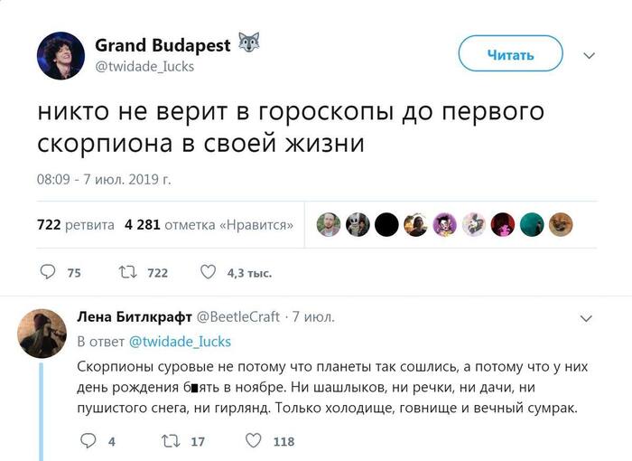This screenshot has width=632, height=461.
Task: Open Лена Битлкрафт's profile picture
Action: (x=42, y=332)
